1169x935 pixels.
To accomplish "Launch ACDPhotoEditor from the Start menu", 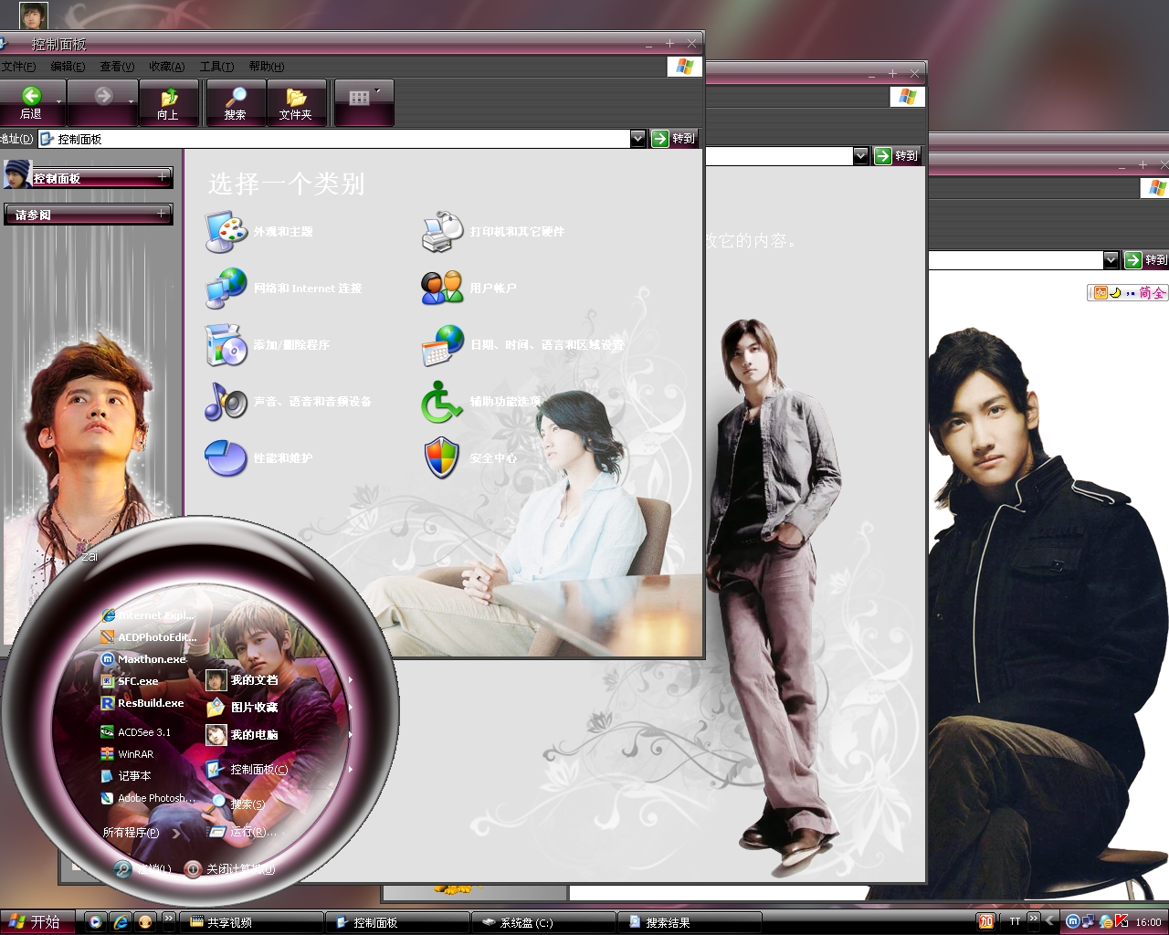I will [148, 637].
